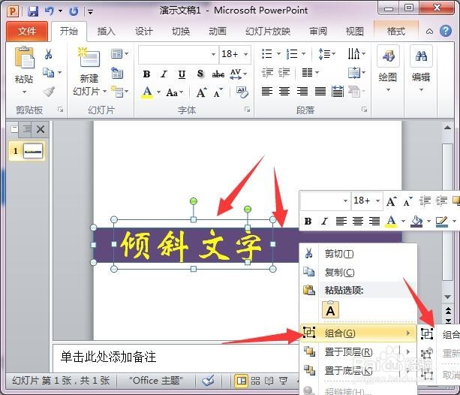The image size is (460, 395).
Task: Click the ribbon Copy icon
Action: coord(49,72)
